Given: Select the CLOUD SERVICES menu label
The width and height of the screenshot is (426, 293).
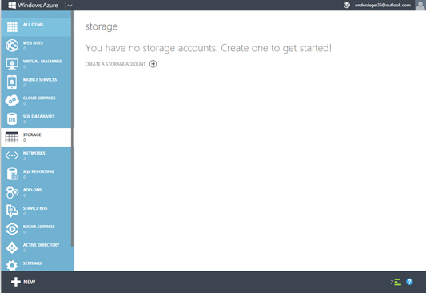Looking at the screenshot, I should (39, 98).
